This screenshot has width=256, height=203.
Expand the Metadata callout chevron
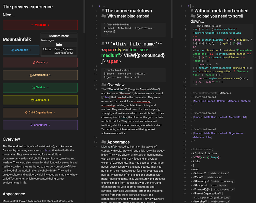48,25
